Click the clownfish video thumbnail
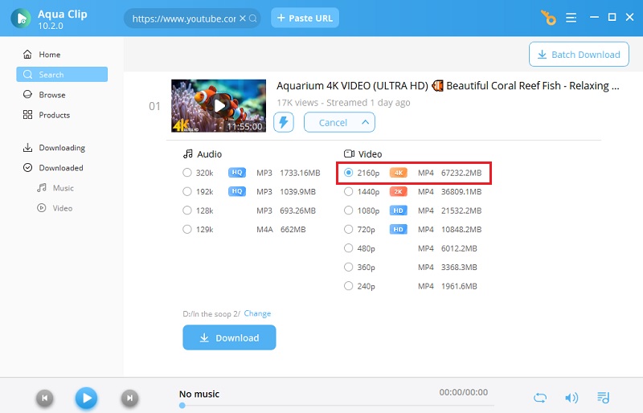The height and width of the screenshot is (413, 643). click(x=219, y=106)
